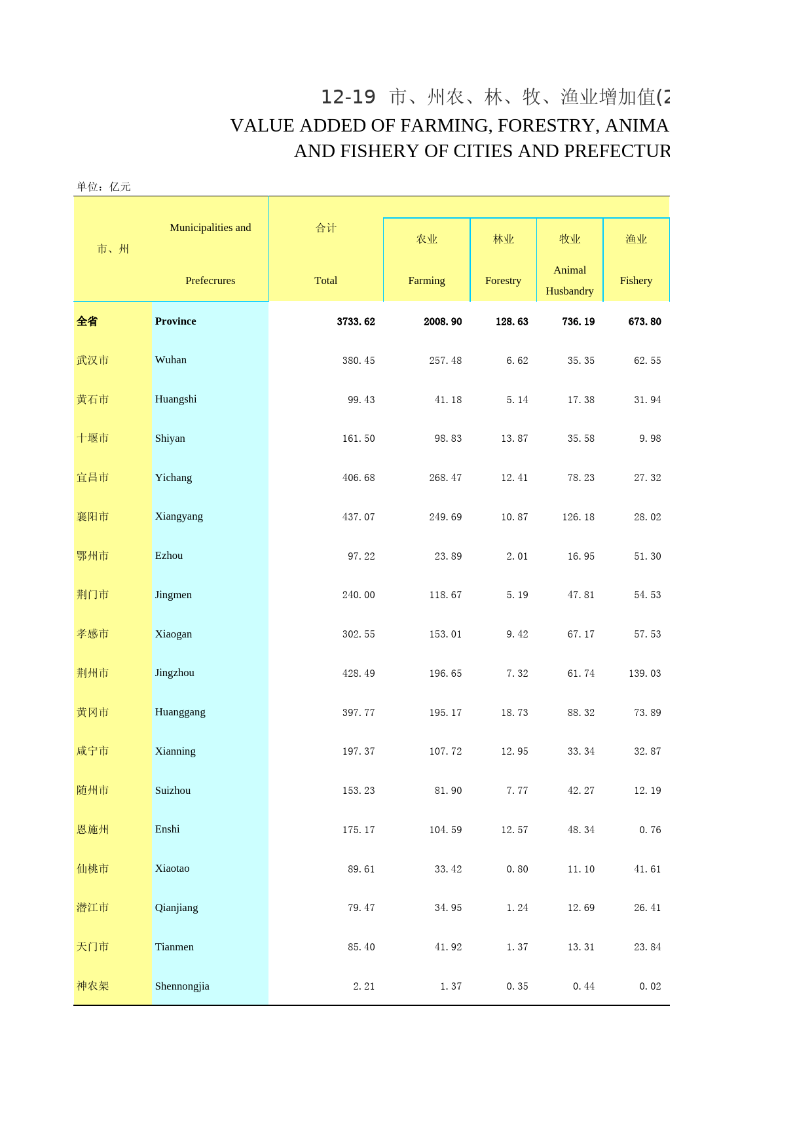Click Jingzhou fishery value 139.03
The width and height of the screenshot is (812, 1148).
[x=645, y=673]
